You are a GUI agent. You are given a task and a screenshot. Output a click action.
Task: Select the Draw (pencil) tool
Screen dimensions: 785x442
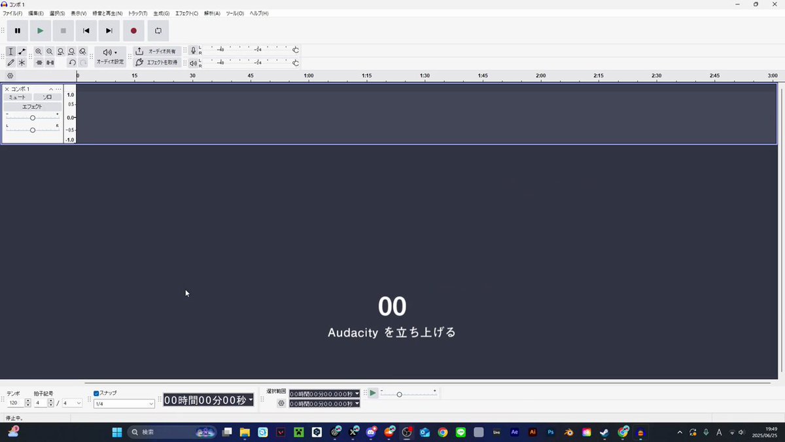11,63
